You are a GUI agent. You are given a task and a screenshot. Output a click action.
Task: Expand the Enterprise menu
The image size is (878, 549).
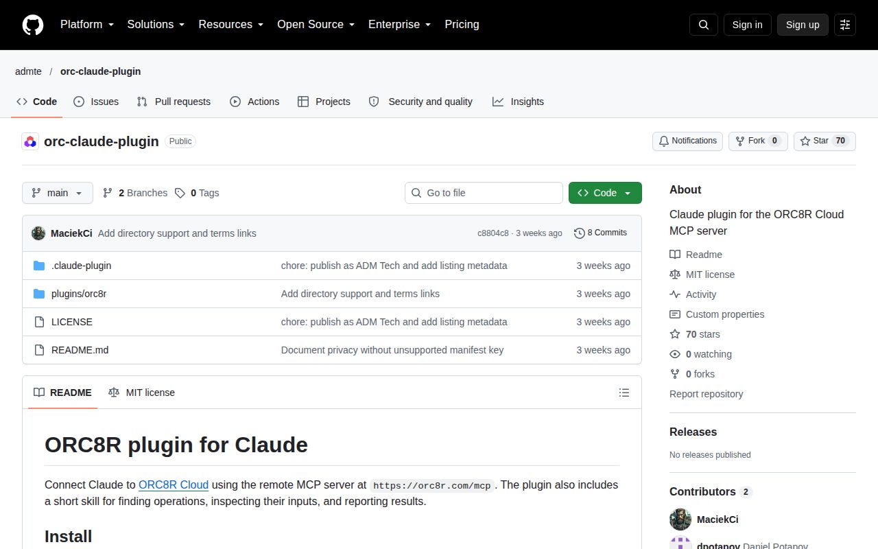tap(400, 24)
